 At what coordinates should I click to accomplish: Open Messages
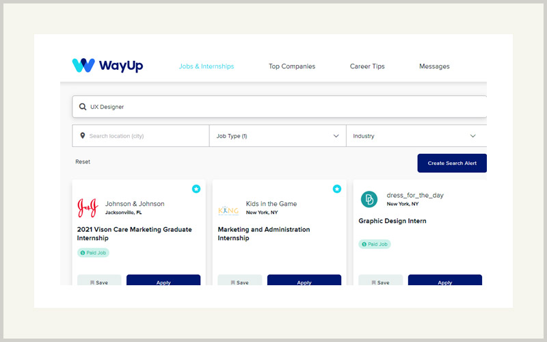click(434, 66)
